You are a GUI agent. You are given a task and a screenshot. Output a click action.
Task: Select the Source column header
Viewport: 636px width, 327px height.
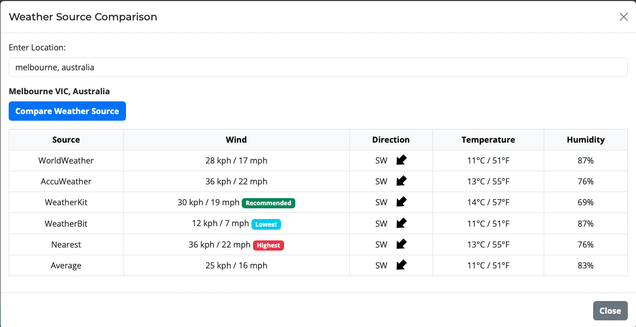coord(66,140)
